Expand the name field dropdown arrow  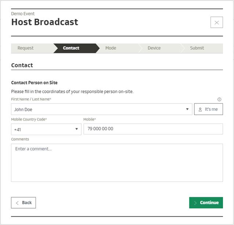click(187, 109)
